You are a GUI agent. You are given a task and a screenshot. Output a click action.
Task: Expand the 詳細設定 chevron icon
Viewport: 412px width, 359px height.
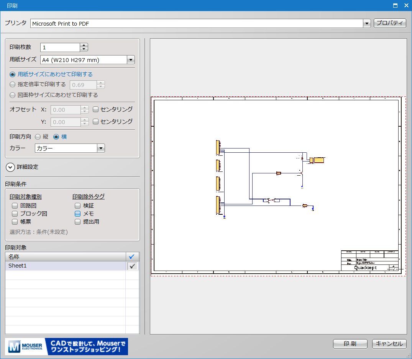[10, 167]
